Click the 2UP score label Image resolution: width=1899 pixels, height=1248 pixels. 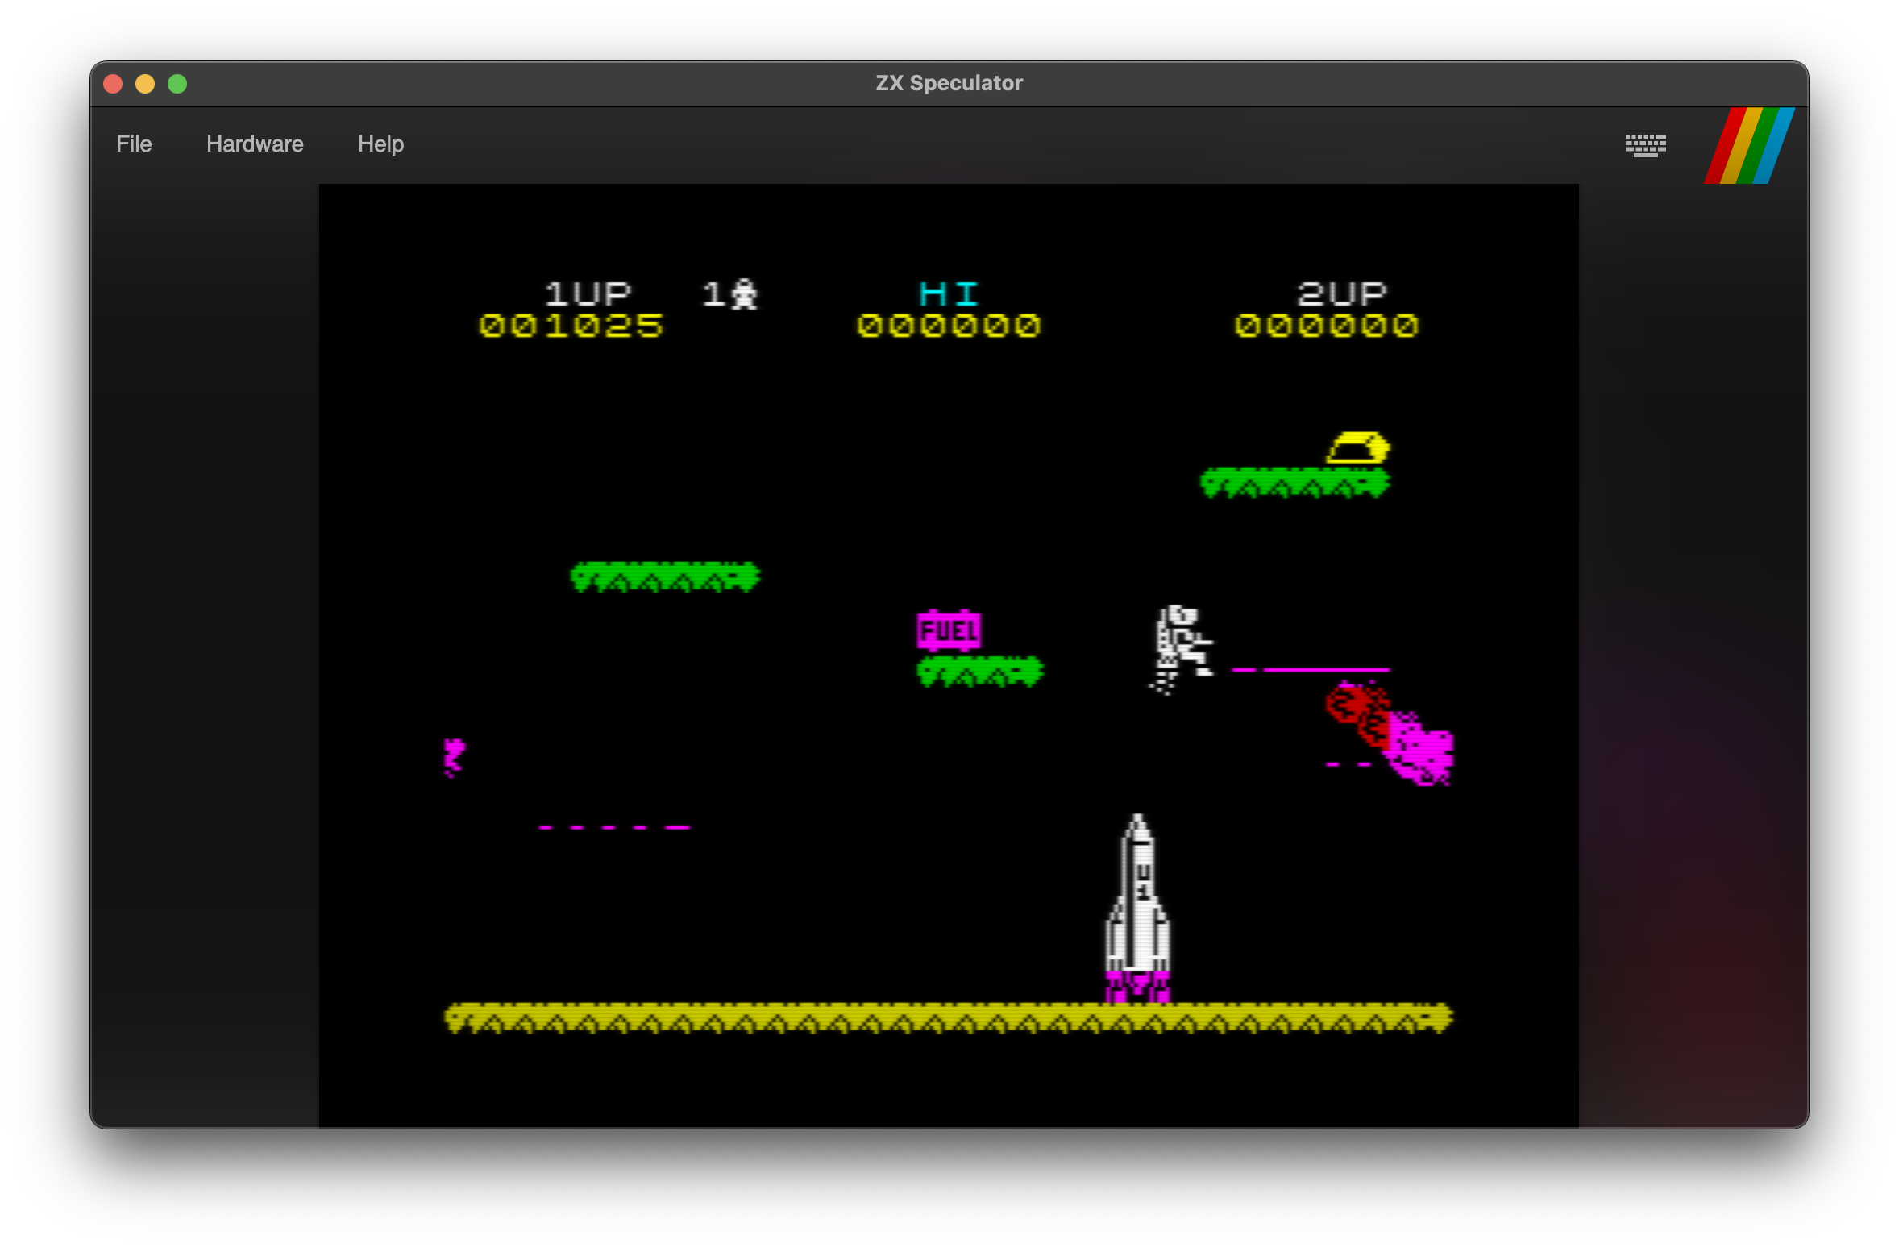(1341, 294)
